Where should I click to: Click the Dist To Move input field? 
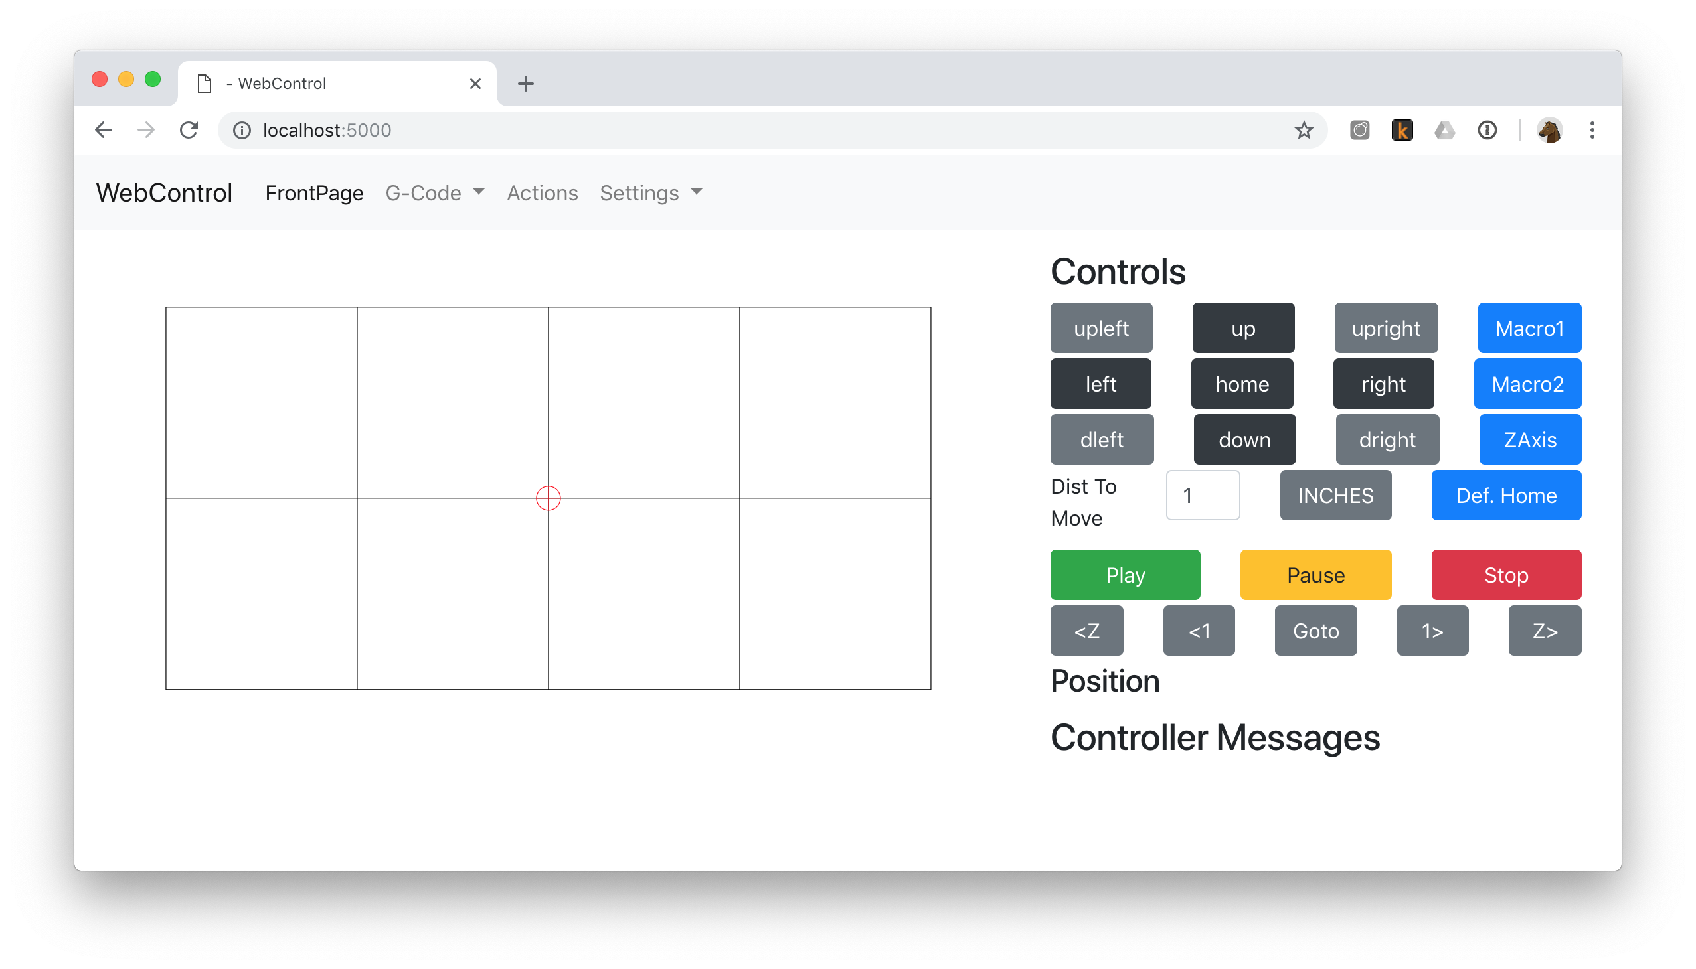point(1203,495)
